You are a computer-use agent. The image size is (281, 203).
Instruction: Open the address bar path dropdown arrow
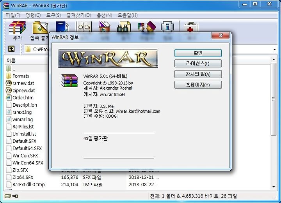pos(274,49)
